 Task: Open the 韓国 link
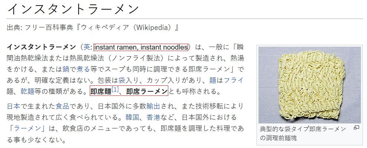[x=132, y=118]
